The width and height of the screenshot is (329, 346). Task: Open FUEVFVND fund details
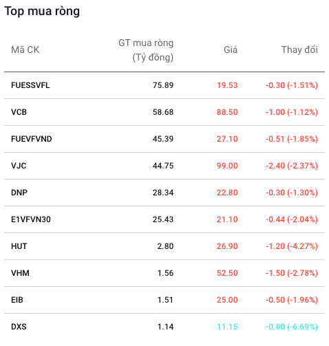coord(32,139)
